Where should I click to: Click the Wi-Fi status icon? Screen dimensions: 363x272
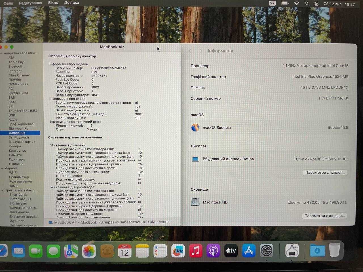point(297,3)
